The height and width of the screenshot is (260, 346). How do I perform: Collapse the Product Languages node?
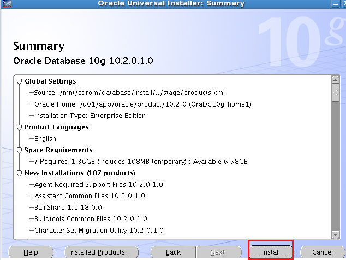point(20,127)
